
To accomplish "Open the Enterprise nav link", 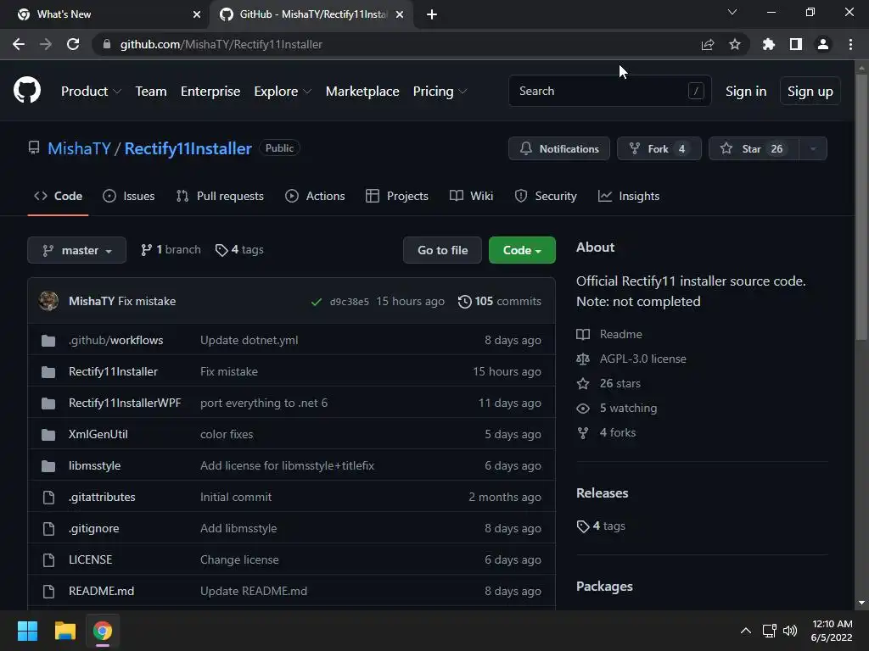I will (x=210, y=92).
